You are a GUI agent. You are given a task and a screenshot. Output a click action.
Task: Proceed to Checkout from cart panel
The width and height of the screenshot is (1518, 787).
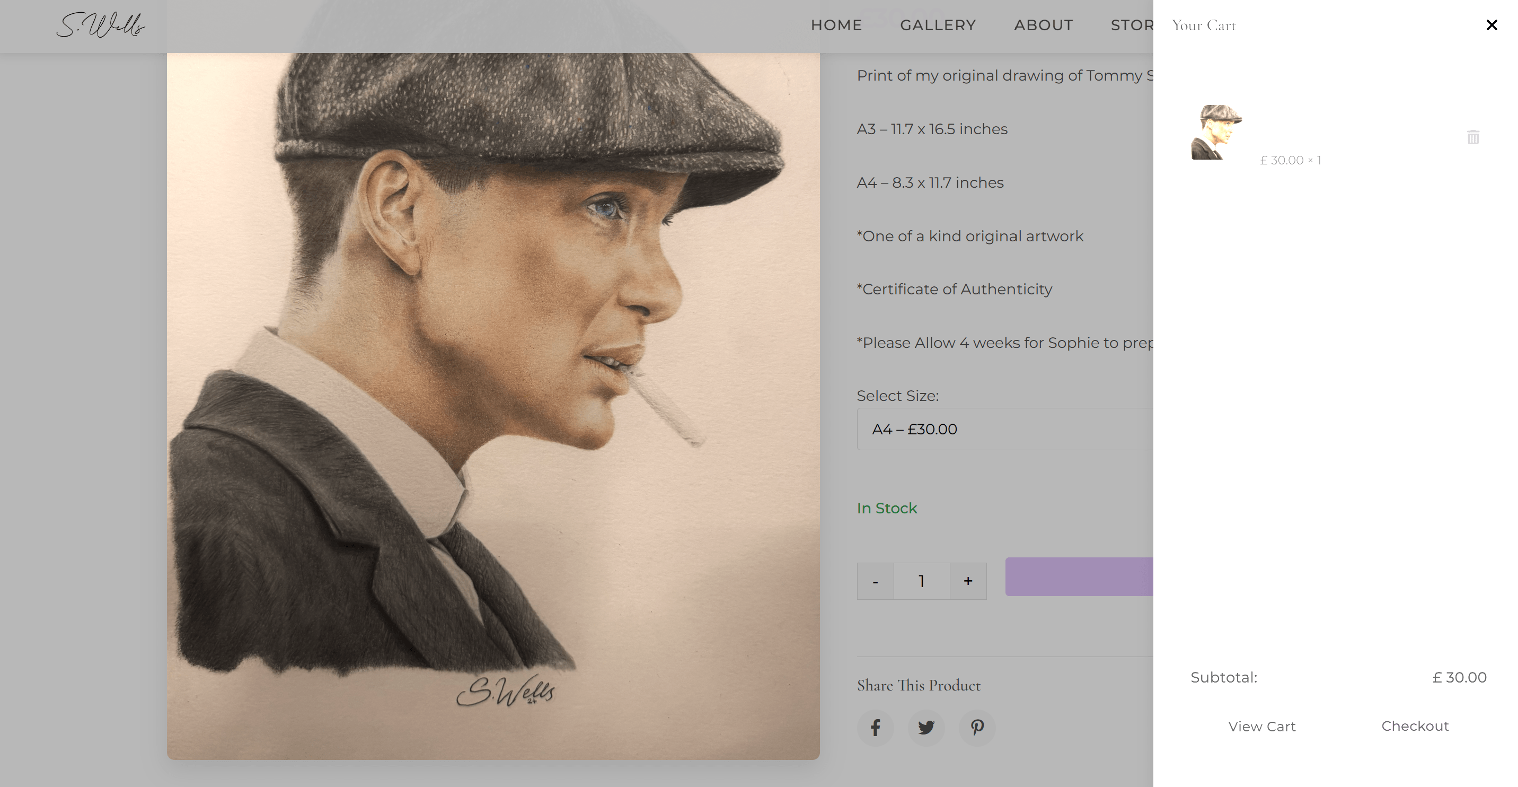coord(1415,725)
